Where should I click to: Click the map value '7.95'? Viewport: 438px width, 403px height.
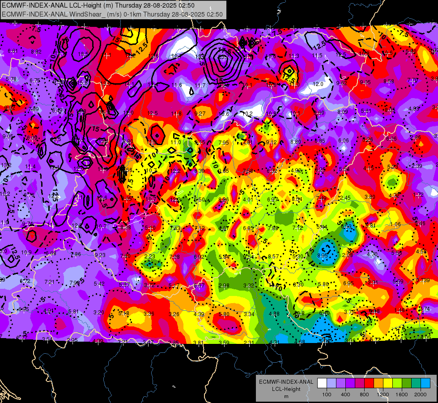click(x=224, y=143)
